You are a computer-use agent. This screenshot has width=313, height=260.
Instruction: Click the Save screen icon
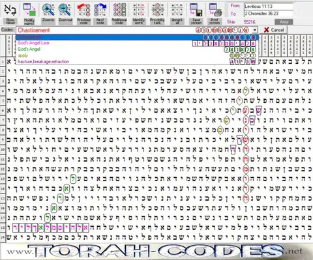point(196,10)
